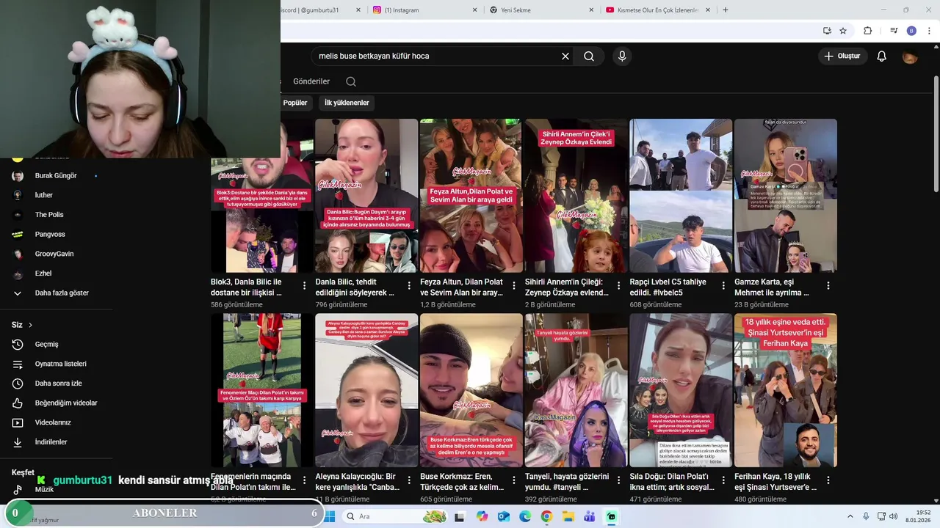Viewport: 940px width, 528px height.
Task: Open a new browser tab with plus
Action: 726,10
